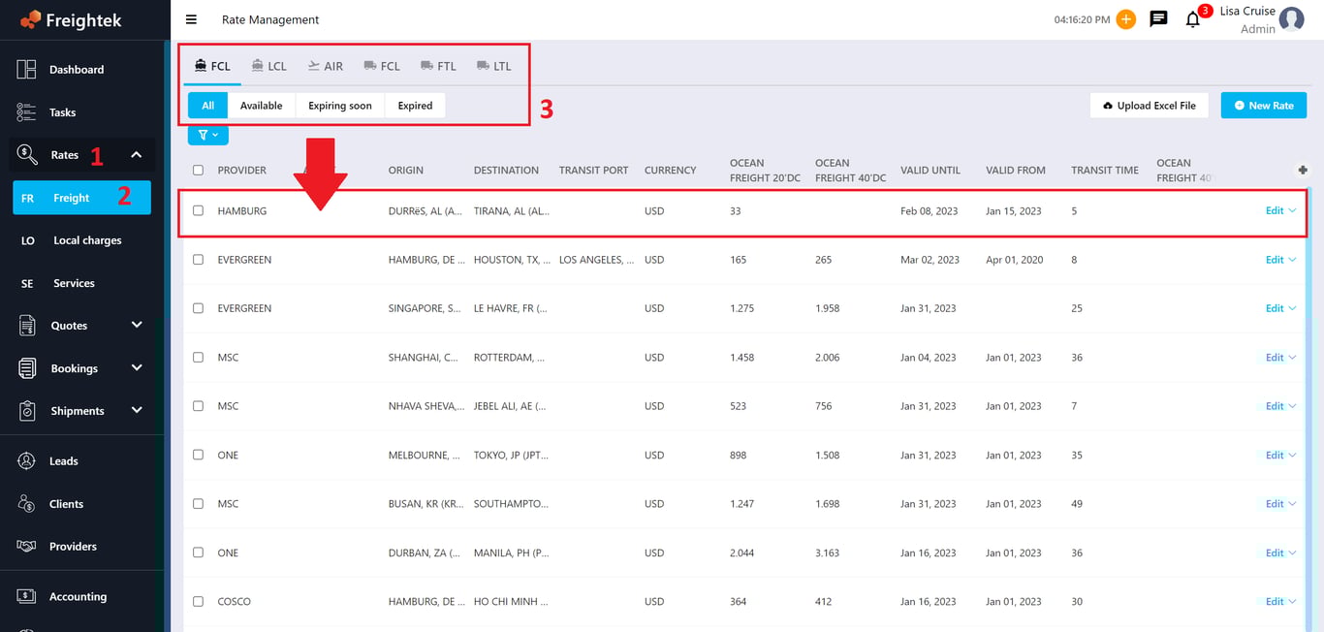Open the Bookings icon in sidebar
This screenshot has width=1324, height=632.
27,368
